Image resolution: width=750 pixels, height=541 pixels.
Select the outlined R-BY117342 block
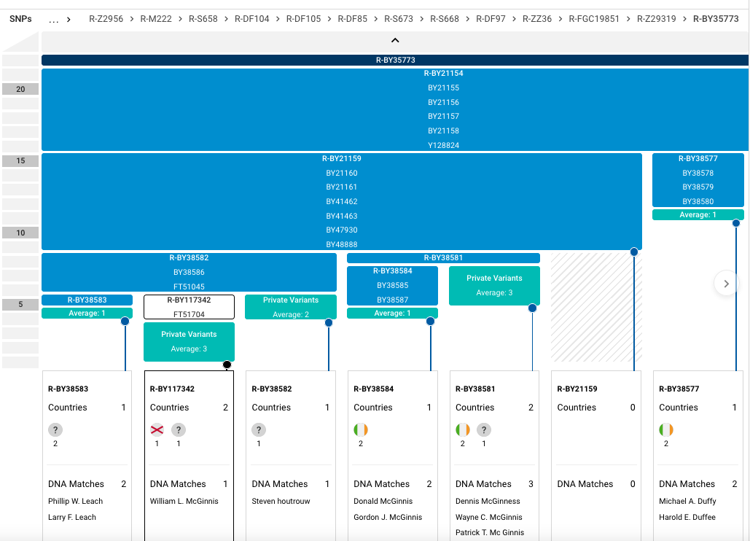point(189,307)
